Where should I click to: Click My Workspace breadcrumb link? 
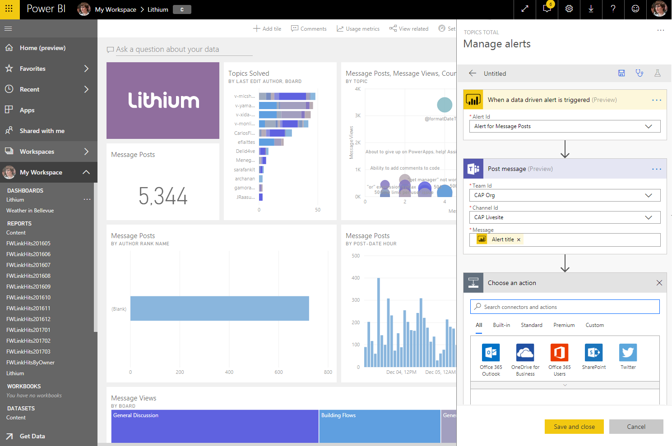point(116,9)
